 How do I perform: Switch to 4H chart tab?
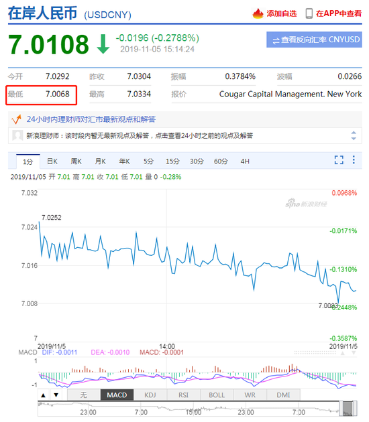pyautogui.click(x=245, y=161)
